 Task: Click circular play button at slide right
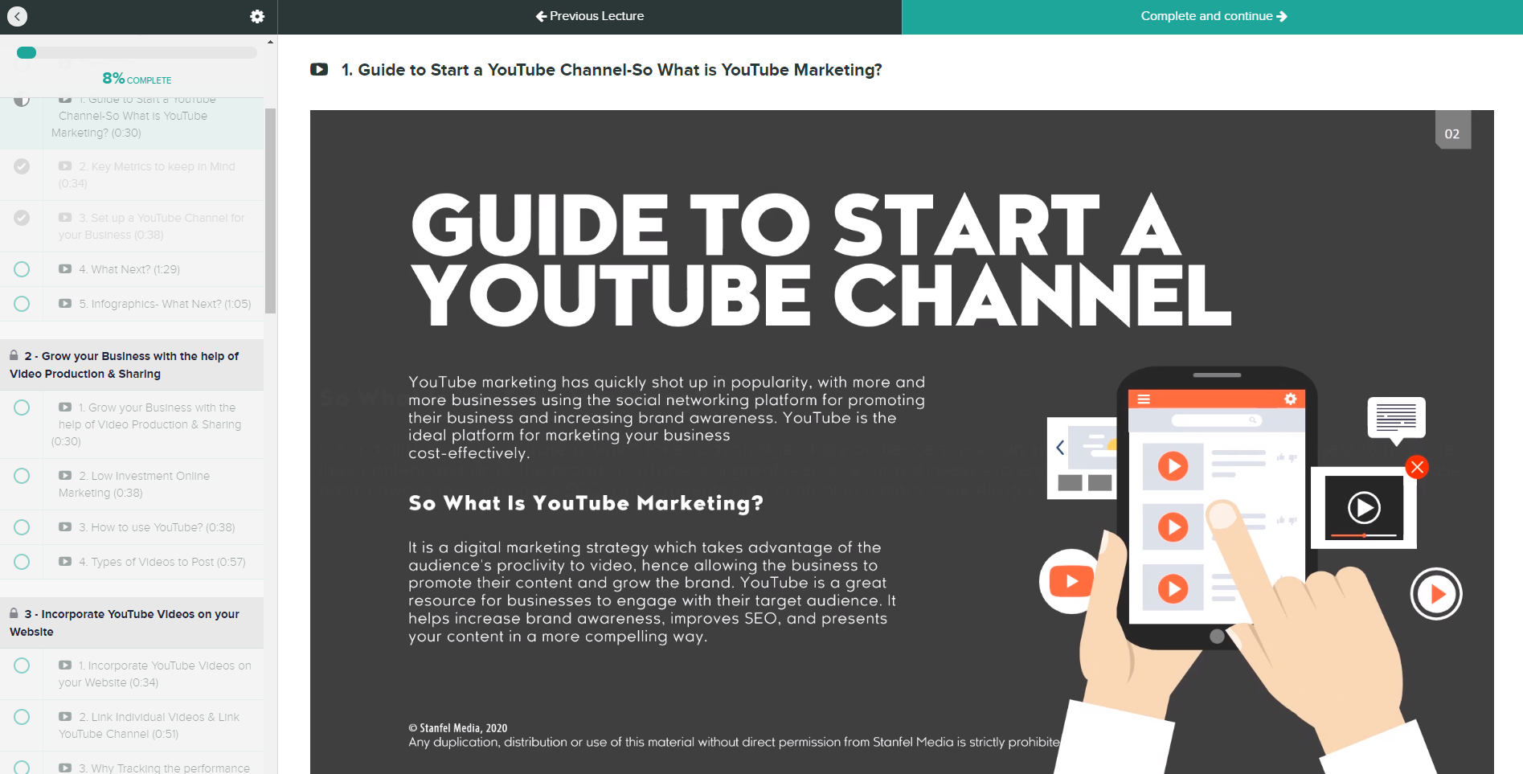[1436, 594]
